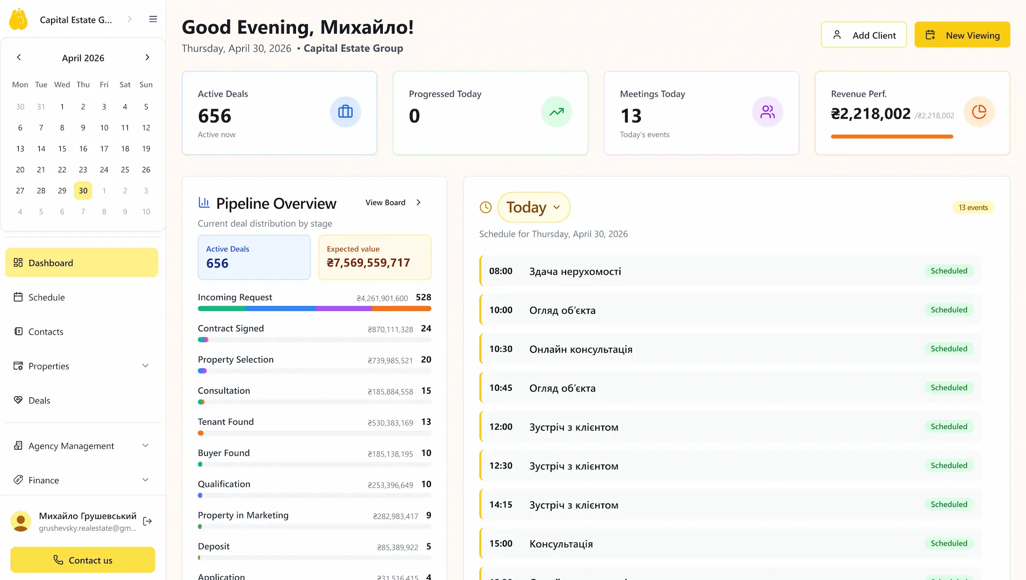Expand the Capital Estate G... organization switcher
Viewport: 1026px width, 580px height.
pos(129,19)
